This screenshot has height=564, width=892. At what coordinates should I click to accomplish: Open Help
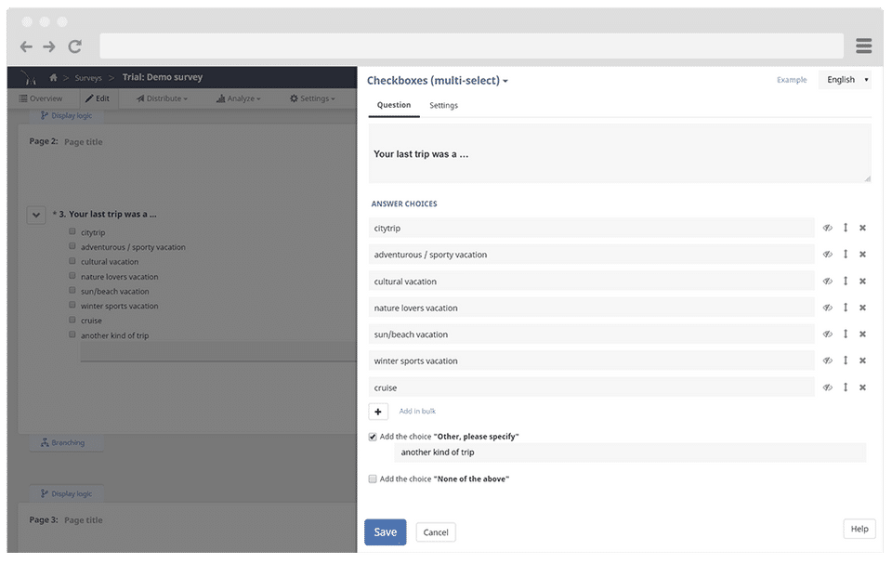click(x=859, y=530)
